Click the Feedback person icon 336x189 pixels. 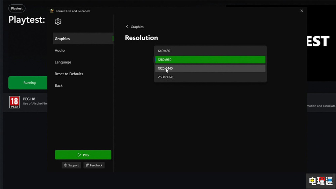87,165
